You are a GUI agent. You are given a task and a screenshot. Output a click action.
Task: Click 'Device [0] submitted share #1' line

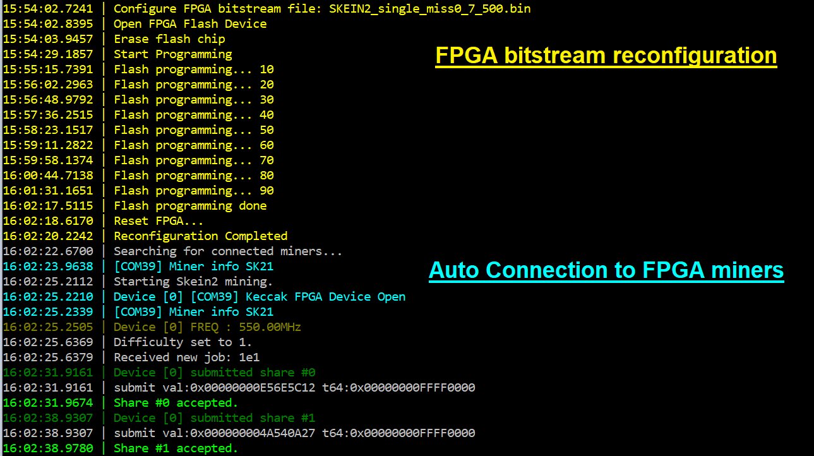[159, 418]
